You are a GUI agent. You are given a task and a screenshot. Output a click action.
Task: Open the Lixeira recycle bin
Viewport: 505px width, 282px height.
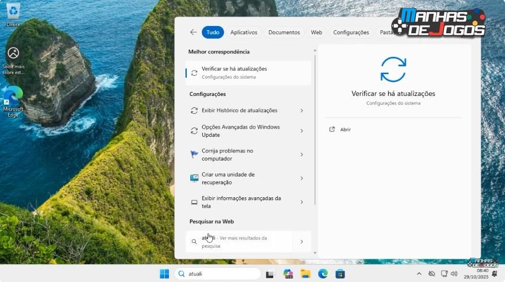[x=13, y=11]
